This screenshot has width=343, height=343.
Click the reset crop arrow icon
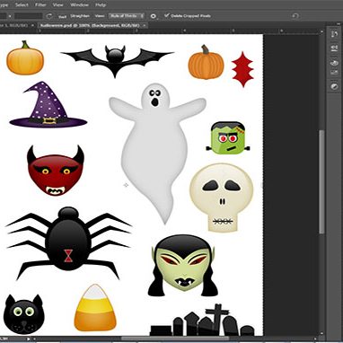295,16
